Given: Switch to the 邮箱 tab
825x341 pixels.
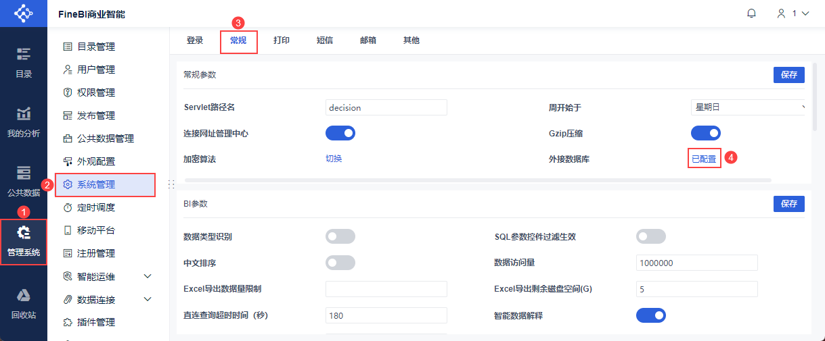Looking at the screenshot, I should tap(368, 41).
